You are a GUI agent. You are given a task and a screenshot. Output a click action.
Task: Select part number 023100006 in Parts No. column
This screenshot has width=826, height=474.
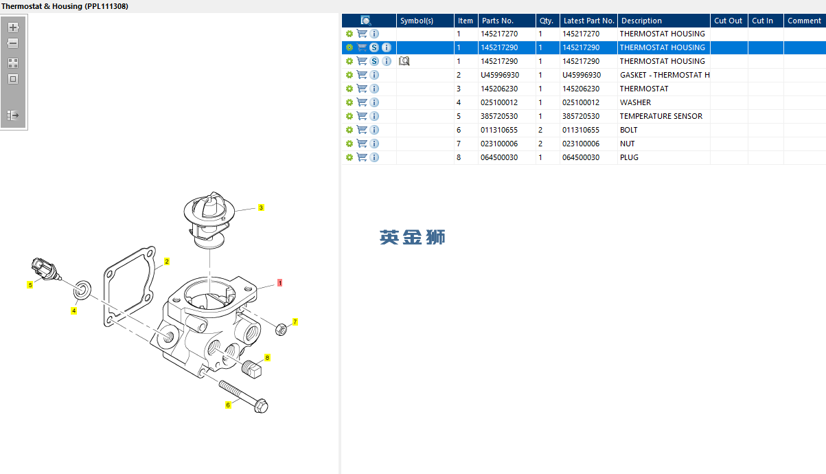pyautogui.click(x=499, y=144)
